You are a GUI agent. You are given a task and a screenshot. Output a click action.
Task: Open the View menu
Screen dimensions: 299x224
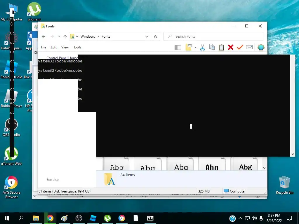click(x=65, y=47)
